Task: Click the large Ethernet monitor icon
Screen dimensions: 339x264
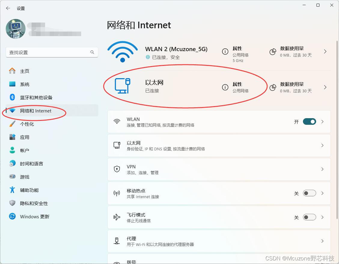Action: [122, 86]
